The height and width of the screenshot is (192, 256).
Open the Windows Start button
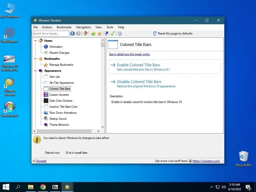6,187
